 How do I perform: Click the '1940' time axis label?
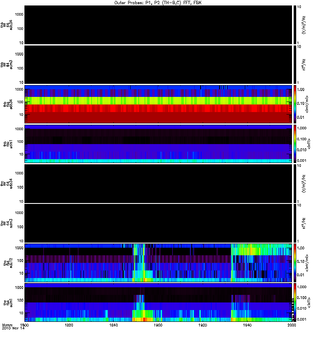coord(247,325)
